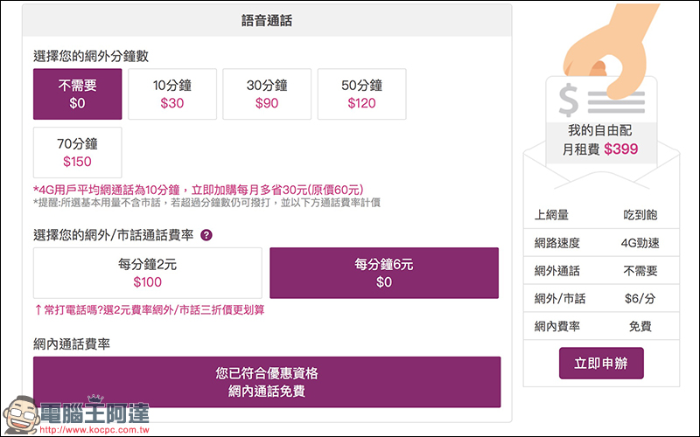This screenshot has height=437, width=700.
Task: Click the 常打電話嗎 2元費率 tip text
Action: coord(150,310)
